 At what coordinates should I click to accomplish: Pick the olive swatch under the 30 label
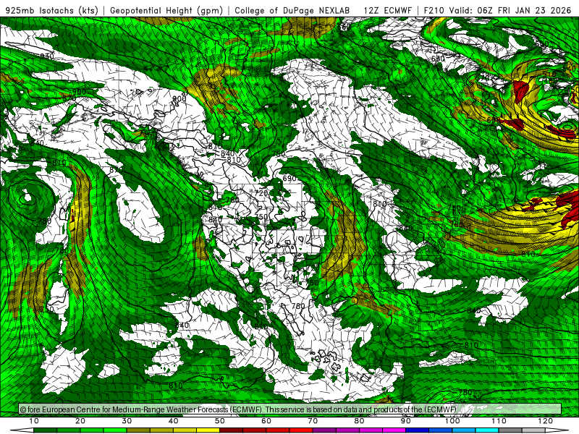138,430
